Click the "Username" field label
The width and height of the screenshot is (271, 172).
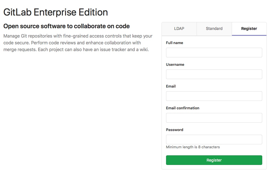pos(175,65)
